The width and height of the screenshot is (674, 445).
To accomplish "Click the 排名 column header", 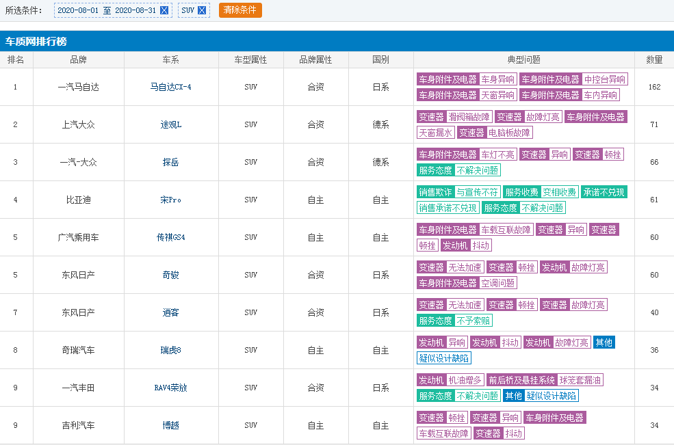I will 16,59.
